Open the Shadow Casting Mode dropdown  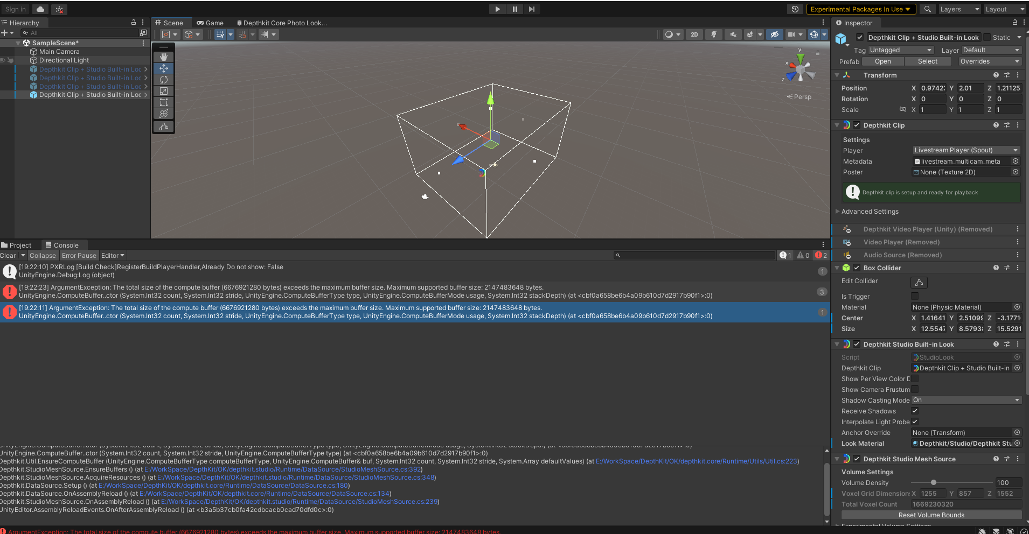pyautogui.click(x=966, y=400)
